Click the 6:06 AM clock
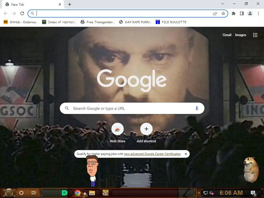The image size is (264, 198). click(x=231, y=193)
